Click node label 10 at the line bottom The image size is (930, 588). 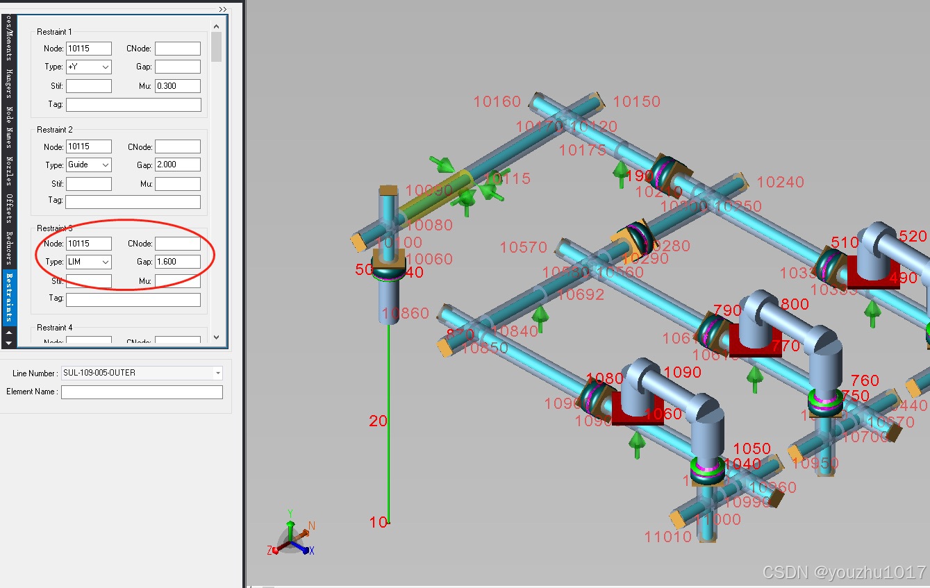coord(379,522)
